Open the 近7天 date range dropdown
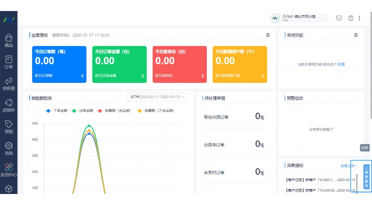 coord(158,97)
